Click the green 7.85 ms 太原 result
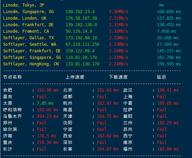 45,103
